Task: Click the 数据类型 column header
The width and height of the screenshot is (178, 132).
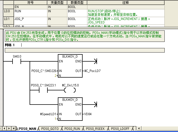Action: click(77, 2)
